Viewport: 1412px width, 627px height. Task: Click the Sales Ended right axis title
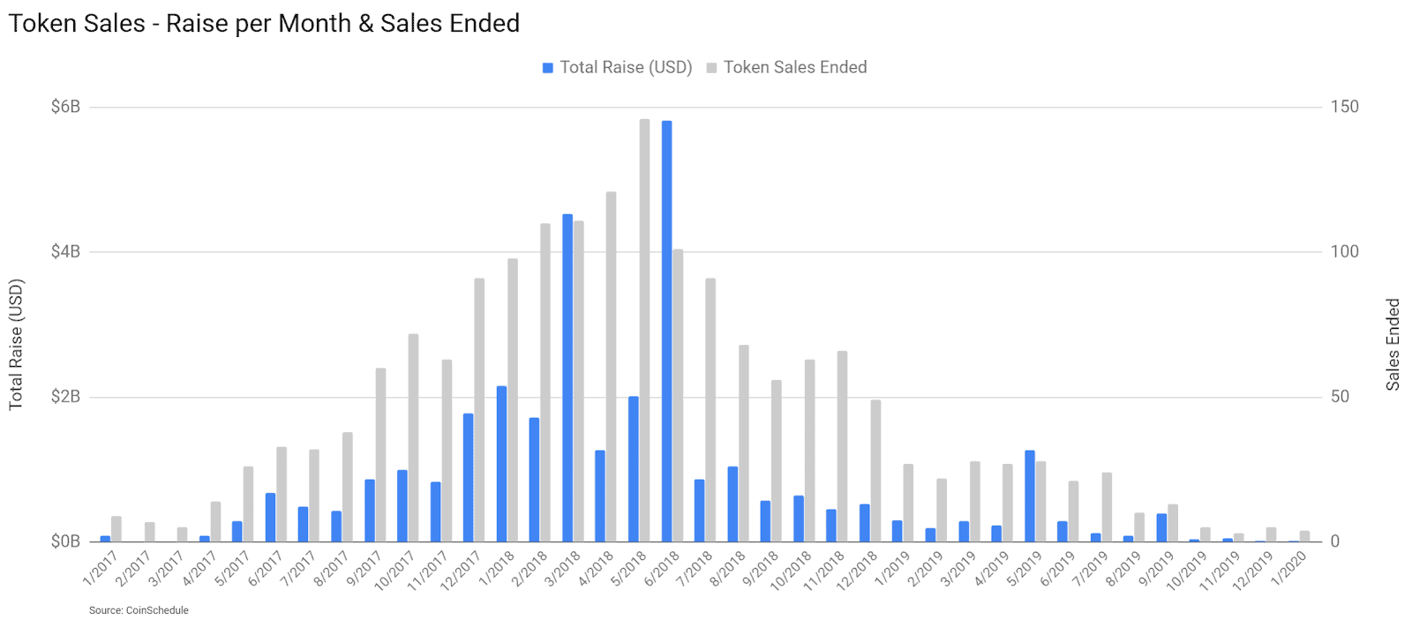point(1393,344)
